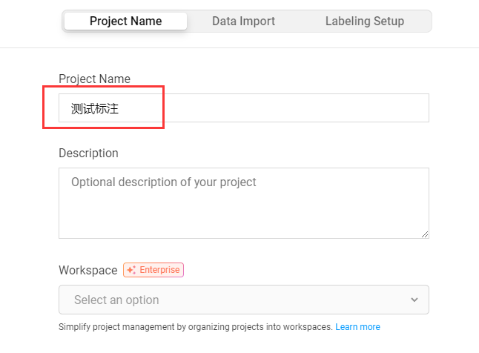The height and width of the screenshot is (353, 479).
Task: Open the Labeling Setup tab
Action: tap(364, 21)
